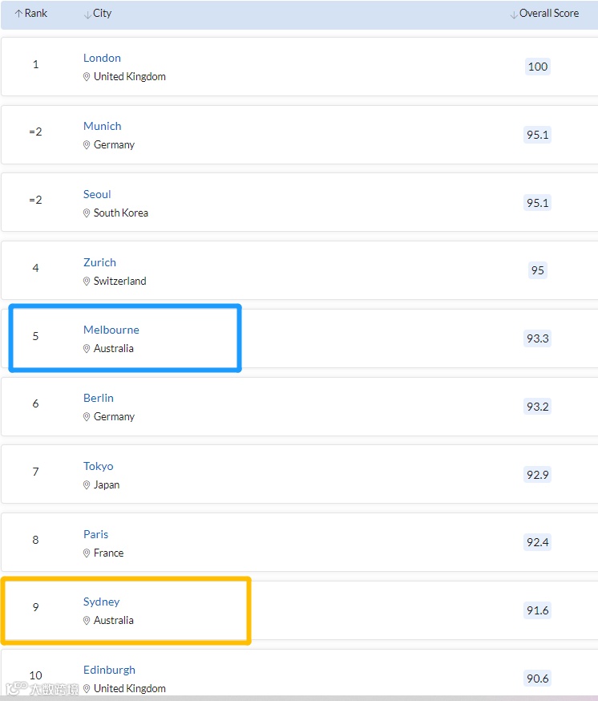
Task: Sort table by Rank column header
Action: 31,14
